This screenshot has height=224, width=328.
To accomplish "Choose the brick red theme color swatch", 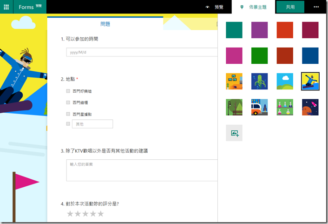I will pos(285,55).
